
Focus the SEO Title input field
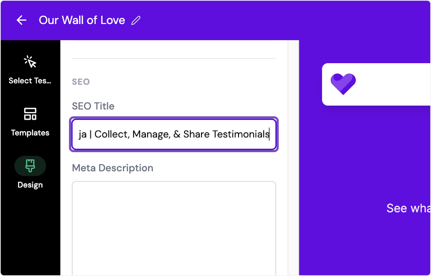[174, 134]
